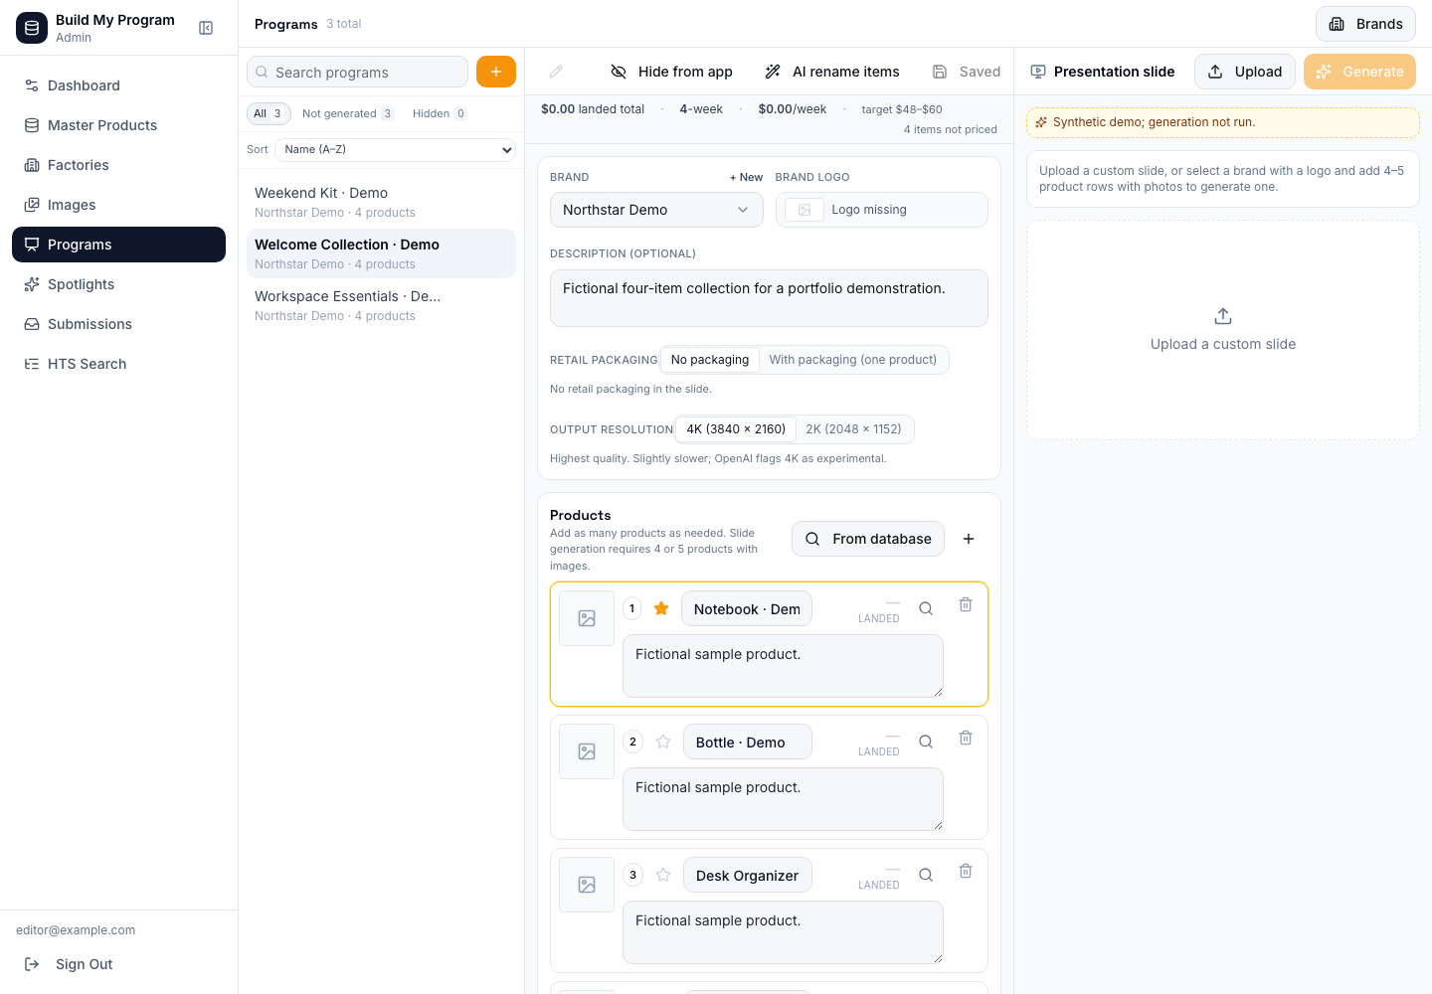Image resolution: width=1432 pixels, height=994 pixels.
Task: Toggle favorite star on Notebook product
Action: pyautogui.click(x=661, y=608)
